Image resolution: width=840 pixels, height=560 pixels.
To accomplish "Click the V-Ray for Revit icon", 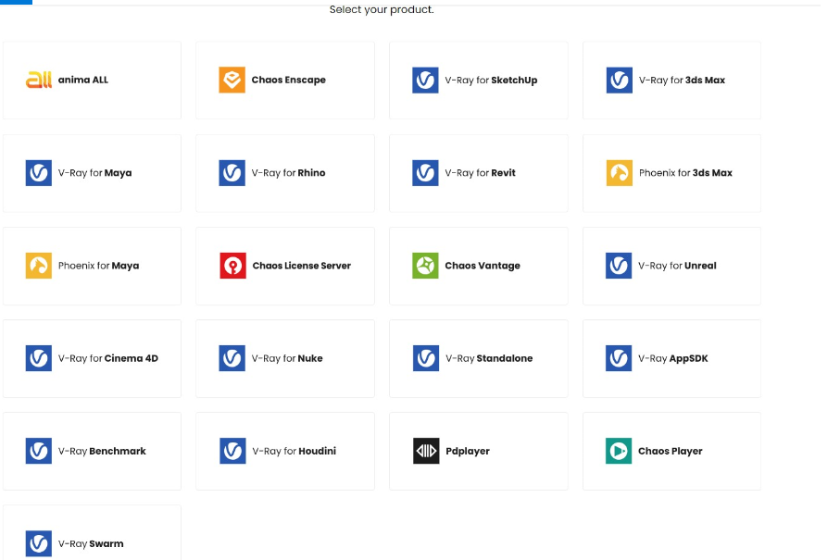I will (x=425, y=173).
